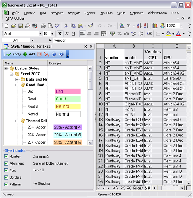This screenshot has width=193, height=198.
Task: Click the Print icon
Action: click(44, 26)
